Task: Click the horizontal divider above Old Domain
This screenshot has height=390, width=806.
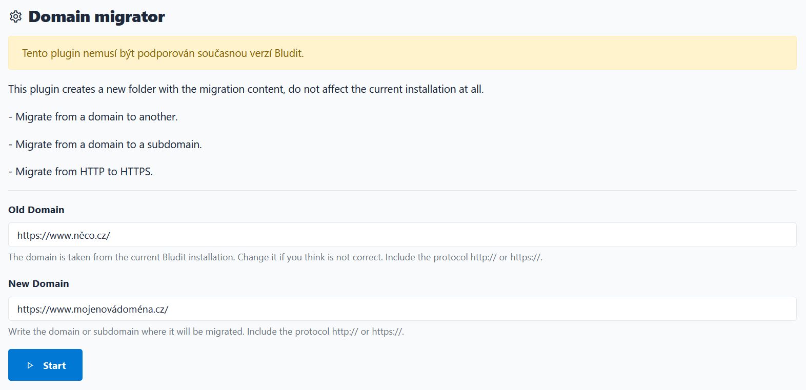Action: 402,191
